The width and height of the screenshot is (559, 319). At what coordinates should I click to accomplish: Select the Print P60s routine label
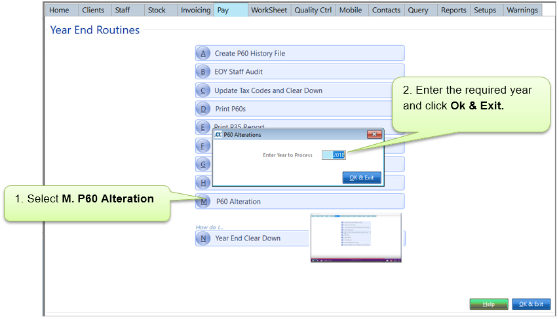pyautogui.click(x=230, y=109)
